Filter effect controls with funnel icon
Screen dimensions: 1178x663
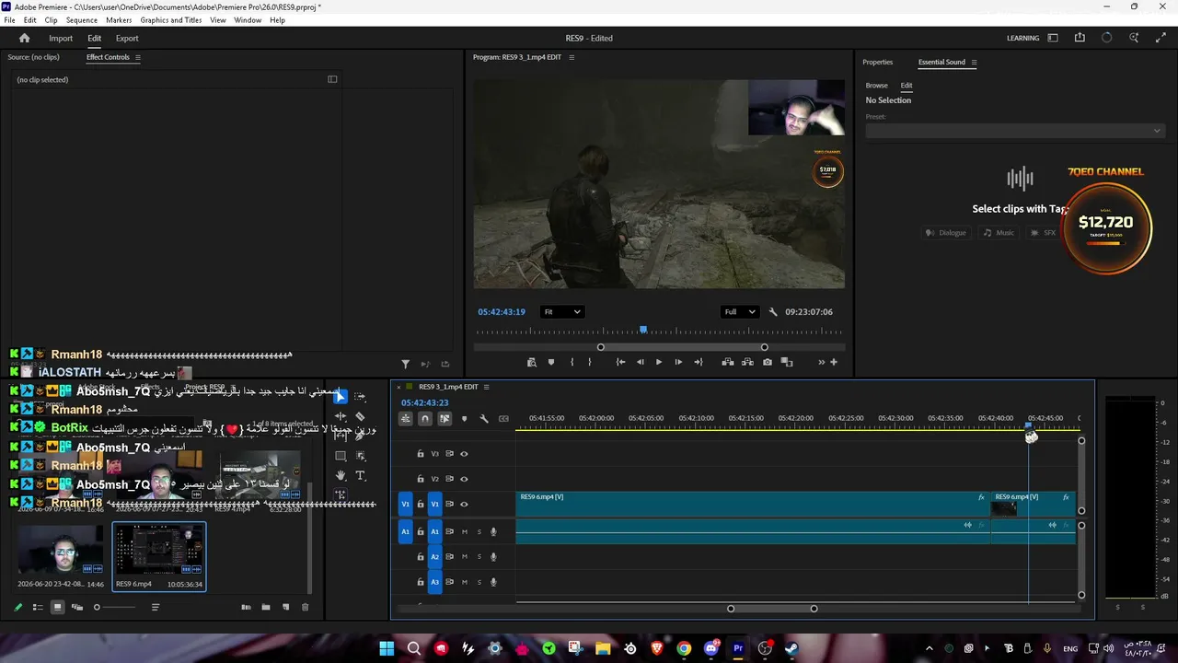[405, 364]
